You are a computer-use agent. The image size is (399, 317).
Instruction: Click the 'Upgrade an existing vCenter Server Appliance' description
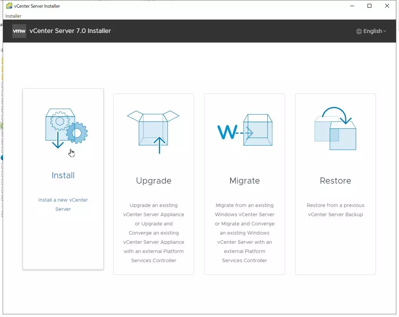click(x=154, y=233)
